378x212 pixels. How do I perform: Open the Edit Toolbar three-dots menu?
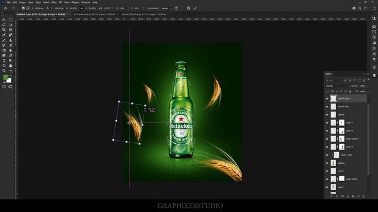[x=11, y=71]
